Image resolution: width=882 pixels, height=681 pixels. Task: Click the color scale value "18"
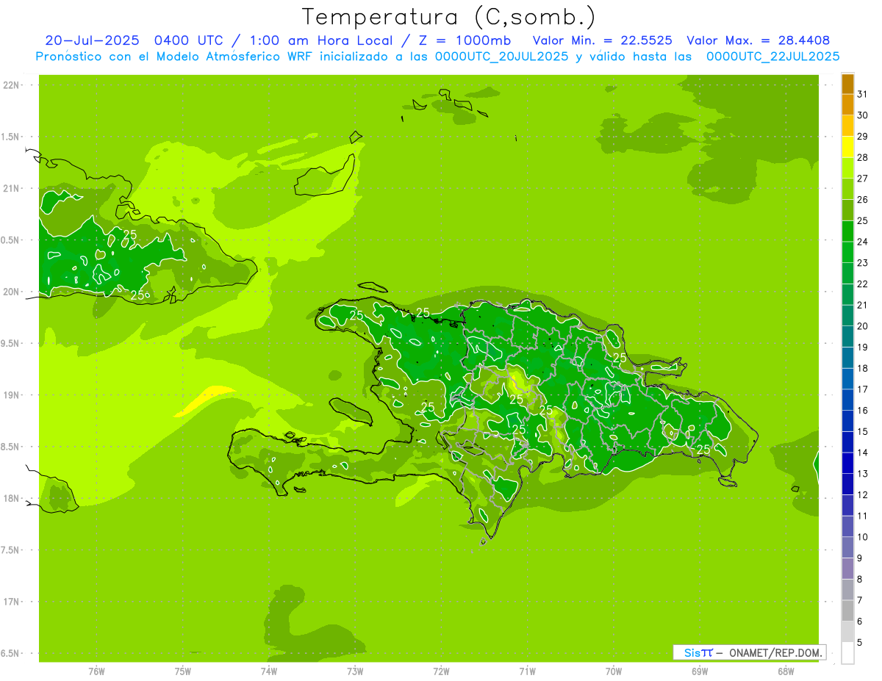[x=862, y=368]
